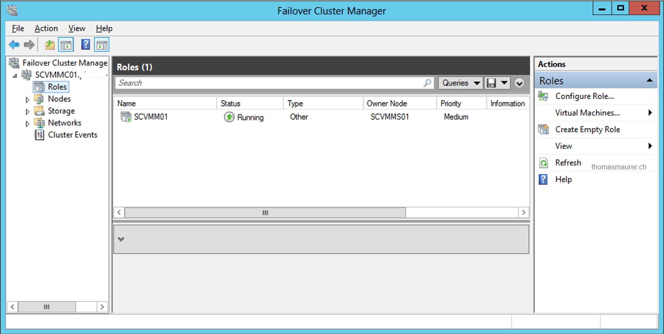The height and width of the screenshot is (334, 664).
Task: Click the Create Empty Role icon
Action: pyautogui.click(x=543, y=130)
